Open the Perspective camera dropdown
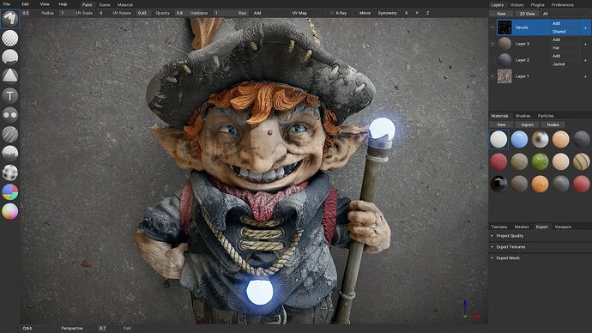The height and width of the screenshot is (333, 592). point(76,328)
